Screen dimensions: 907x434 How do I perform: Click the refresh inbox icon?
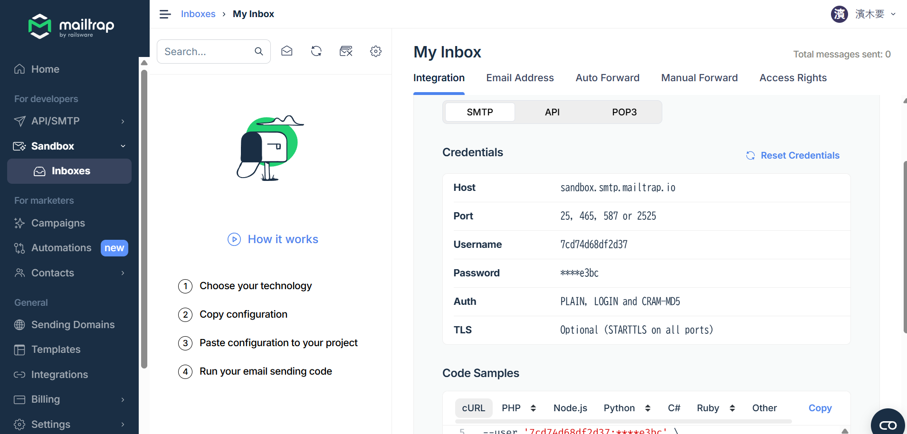316,51
